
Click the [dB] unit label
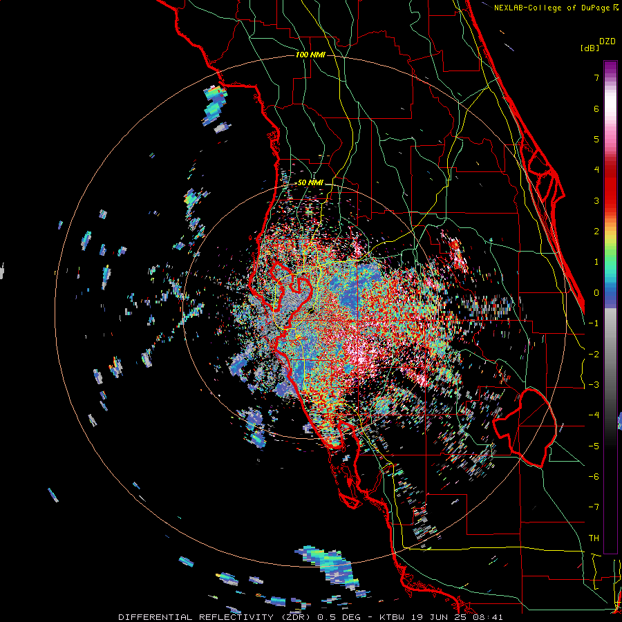590,48
